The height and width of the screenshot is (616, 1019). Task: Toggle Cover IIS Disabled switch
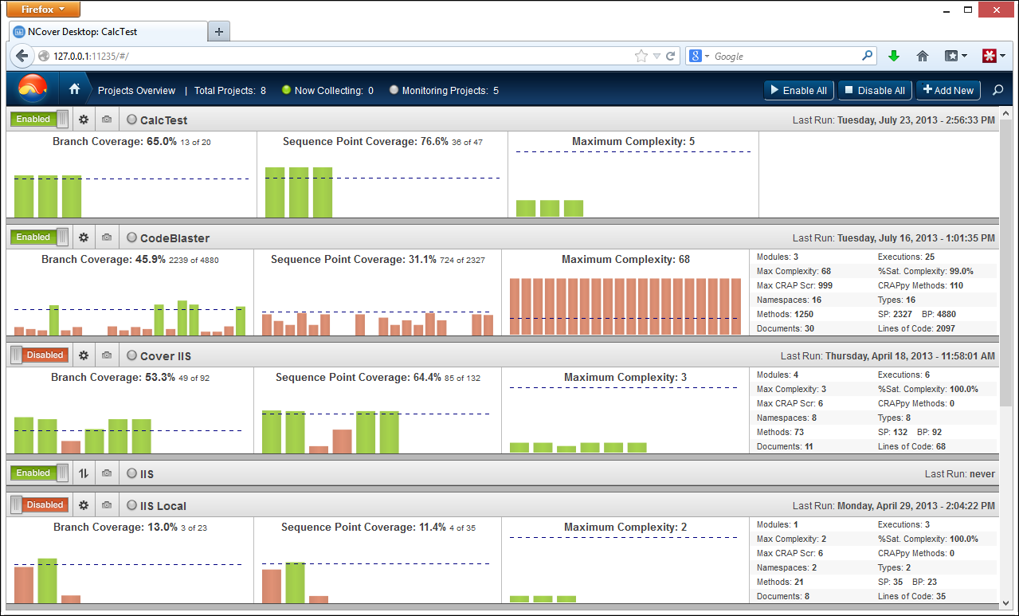pyautogui.click(x=40, y=355)
